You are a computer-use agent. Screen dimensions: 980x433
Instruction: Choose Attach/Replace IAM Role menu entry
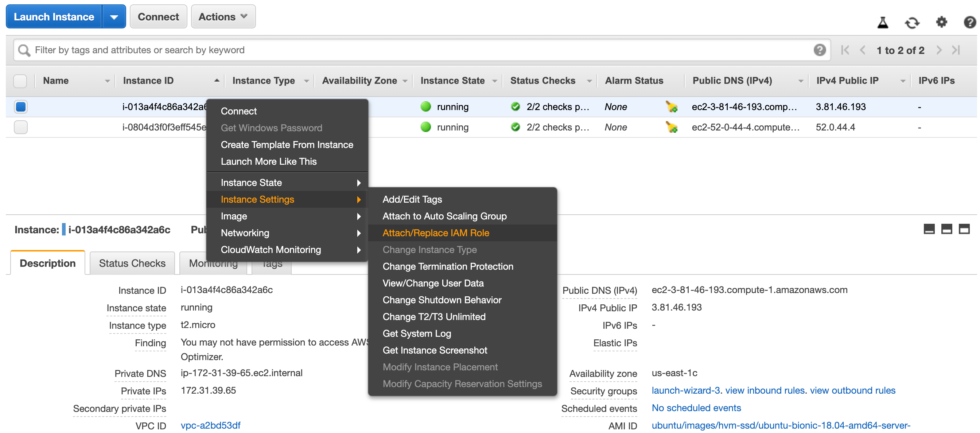436,233
